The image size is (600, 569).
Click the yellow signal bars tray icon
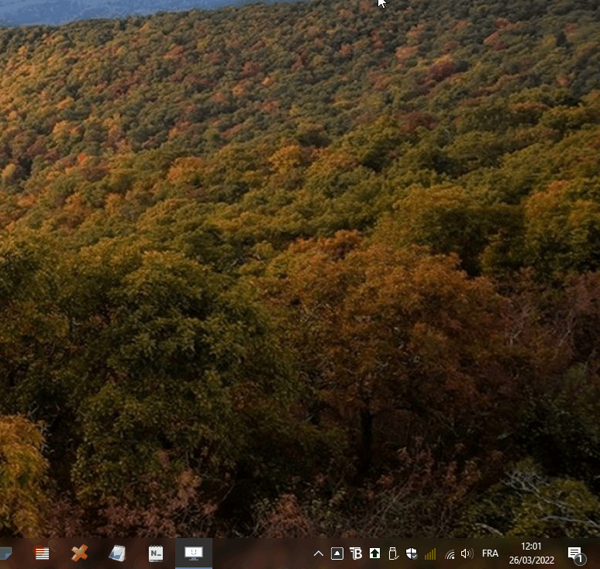pyautogui.click(x=430, y=553)
